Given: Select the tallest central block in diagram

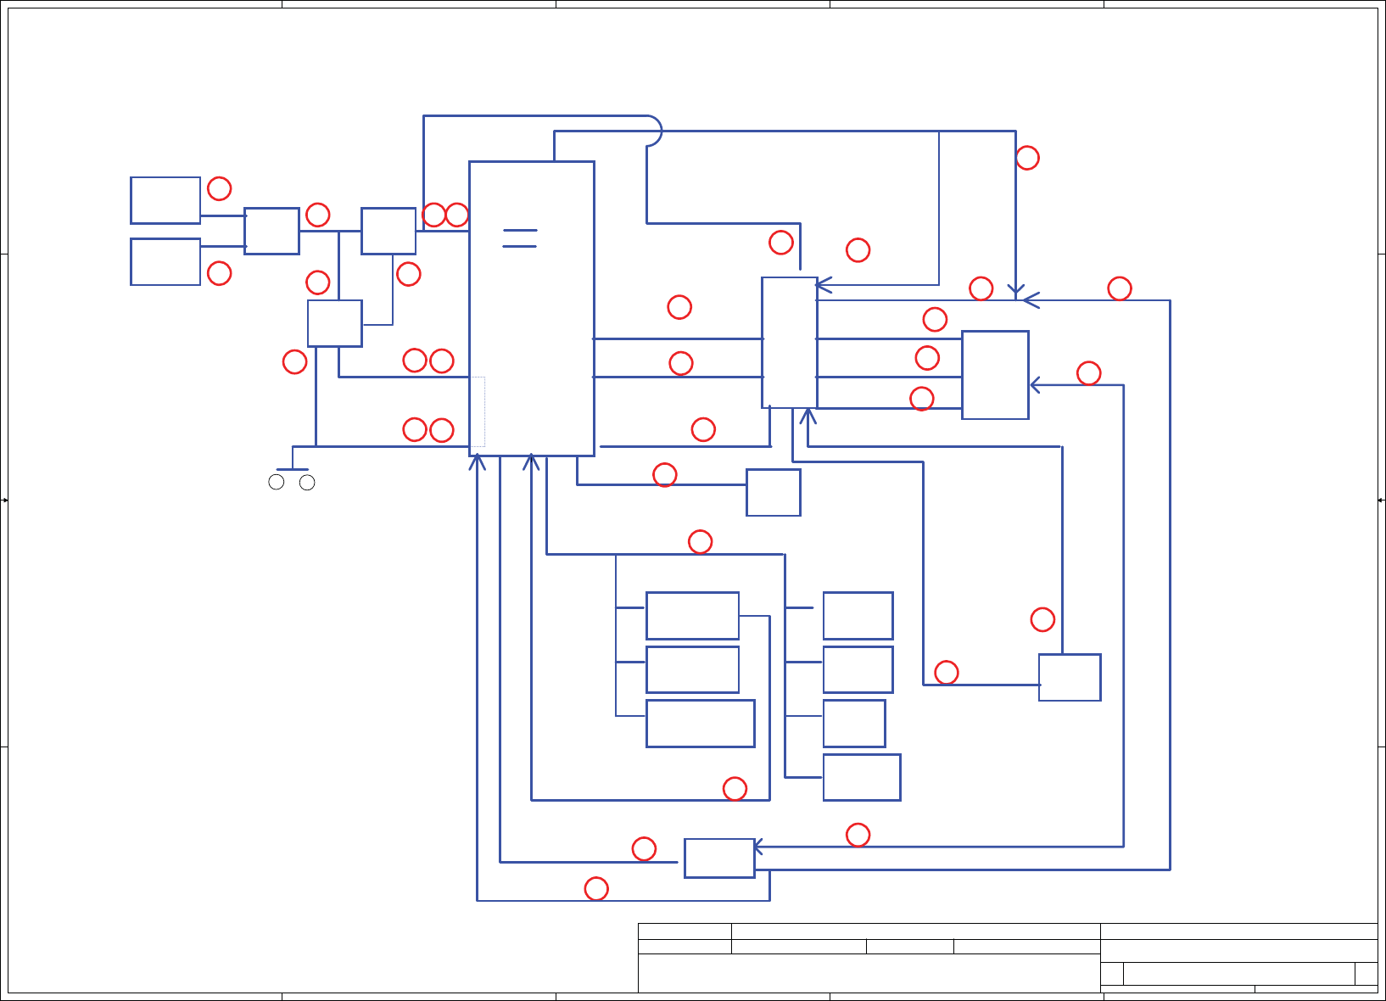Looking at the screenshot, I should click(532, 309).
